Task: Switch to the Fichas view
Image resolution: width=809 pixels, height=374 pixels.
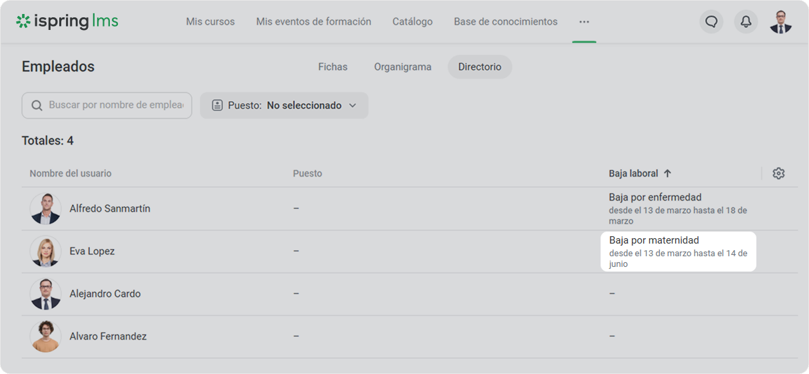Action: pyautogui.click(x=332, y=67)
